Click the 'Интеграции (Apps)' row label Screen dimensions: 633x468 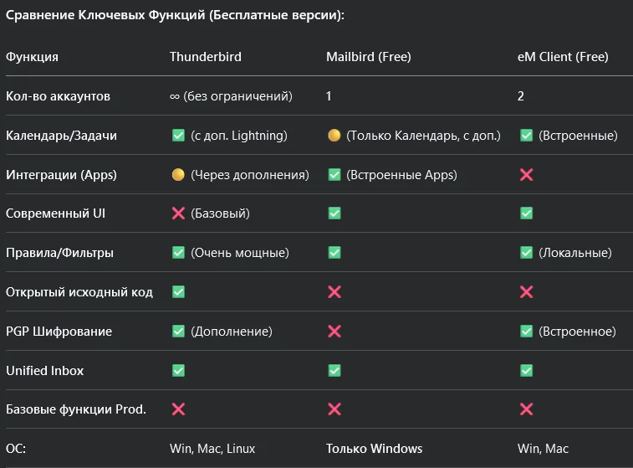(x=61, y=175)
